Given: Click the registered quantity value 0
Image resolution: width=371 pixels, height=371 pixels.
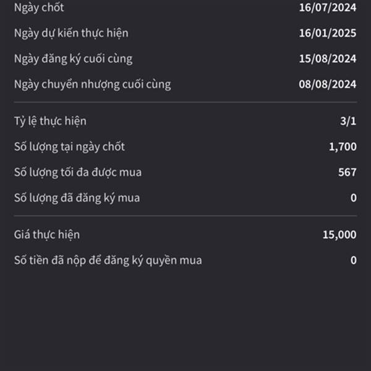Looking at the screenshot, I should point(354,198).
